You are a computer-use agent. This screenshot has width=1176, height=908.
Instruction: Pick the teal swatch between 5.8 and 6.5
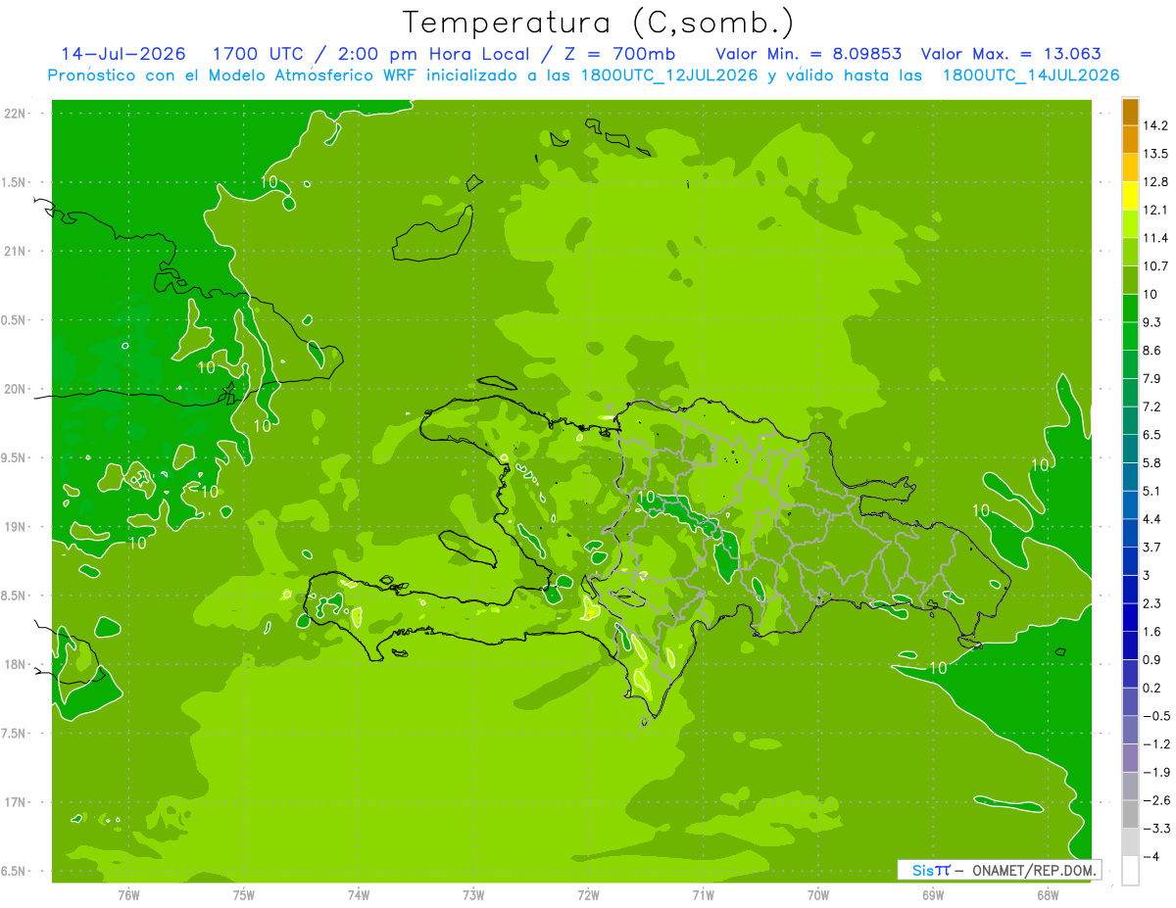click(1130, 449)
